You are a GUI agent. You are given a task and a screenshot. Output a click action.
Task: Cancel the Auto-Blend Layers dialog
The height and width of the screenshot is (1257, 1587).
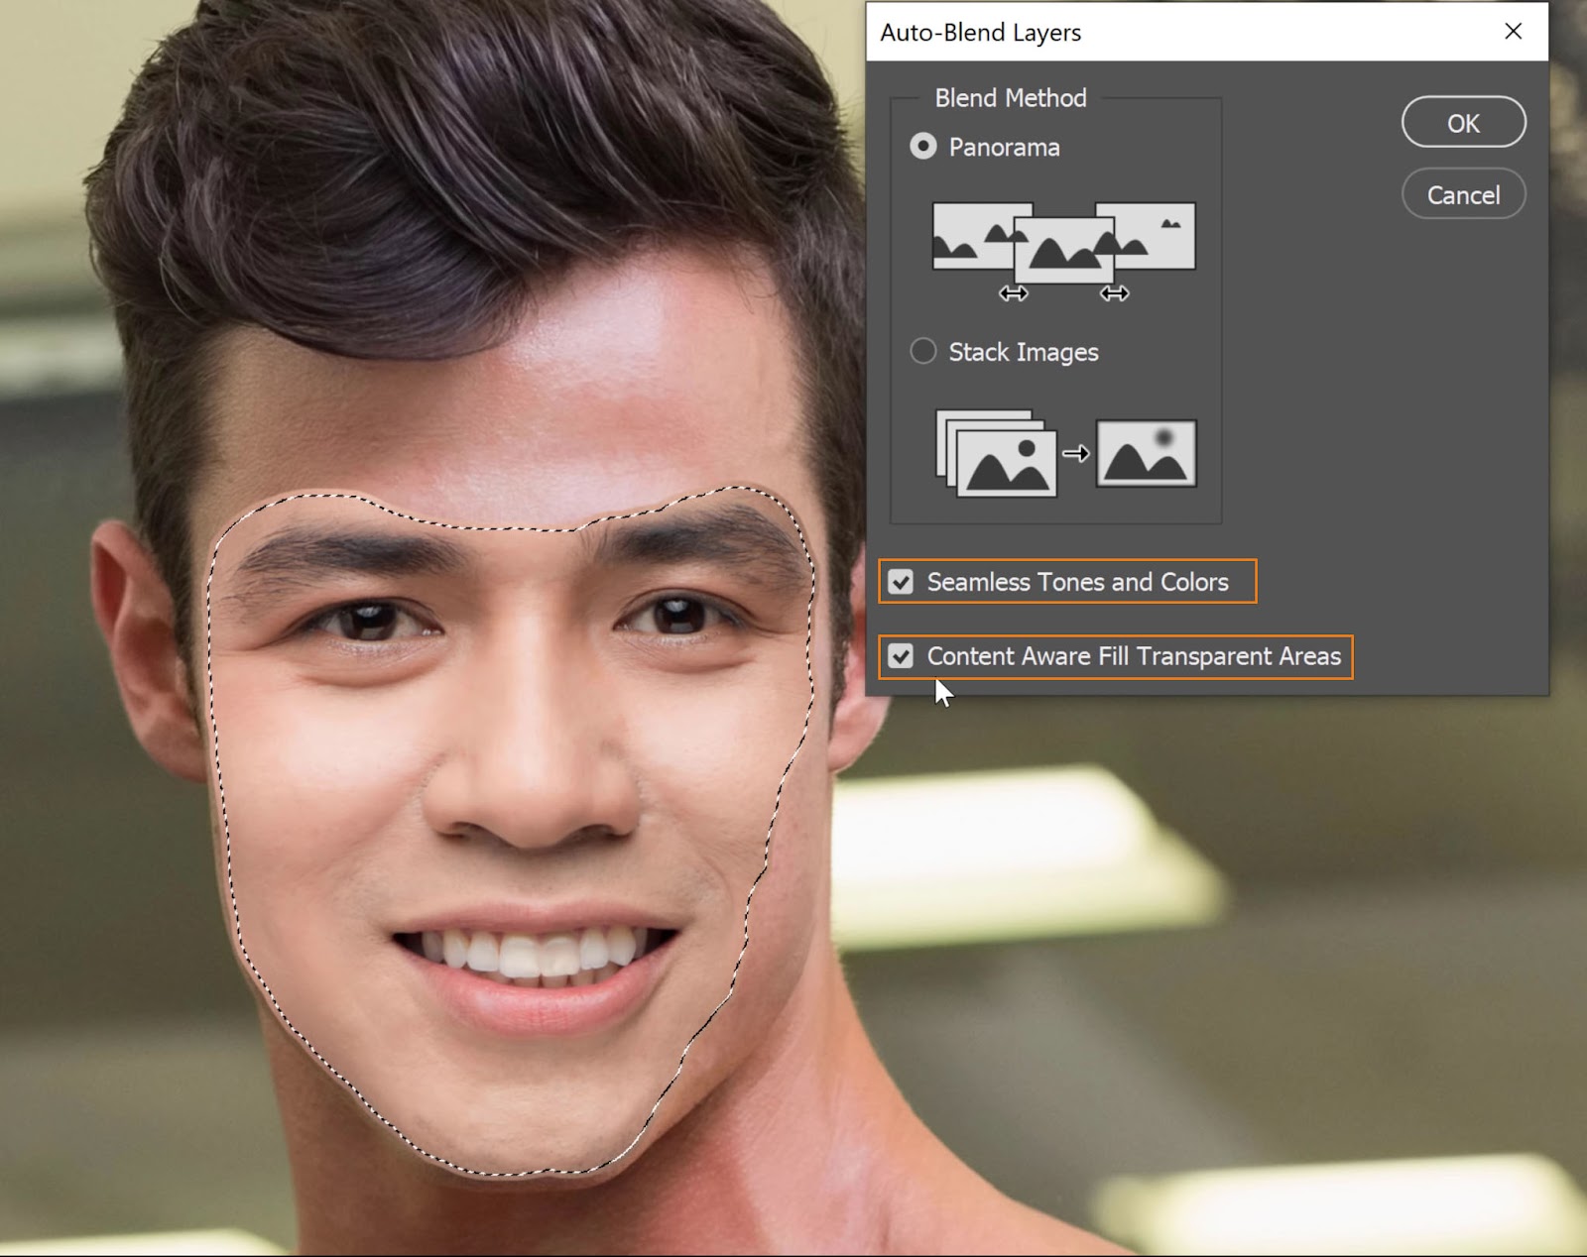click(1463, 194)
